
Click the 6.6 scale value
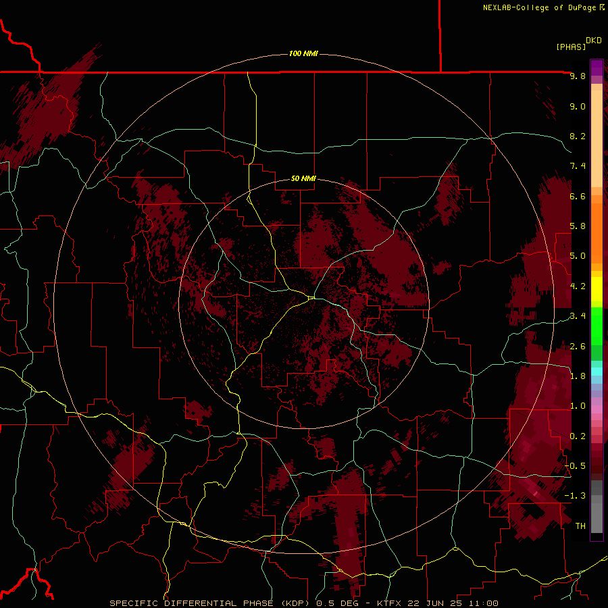pos(578,196)
